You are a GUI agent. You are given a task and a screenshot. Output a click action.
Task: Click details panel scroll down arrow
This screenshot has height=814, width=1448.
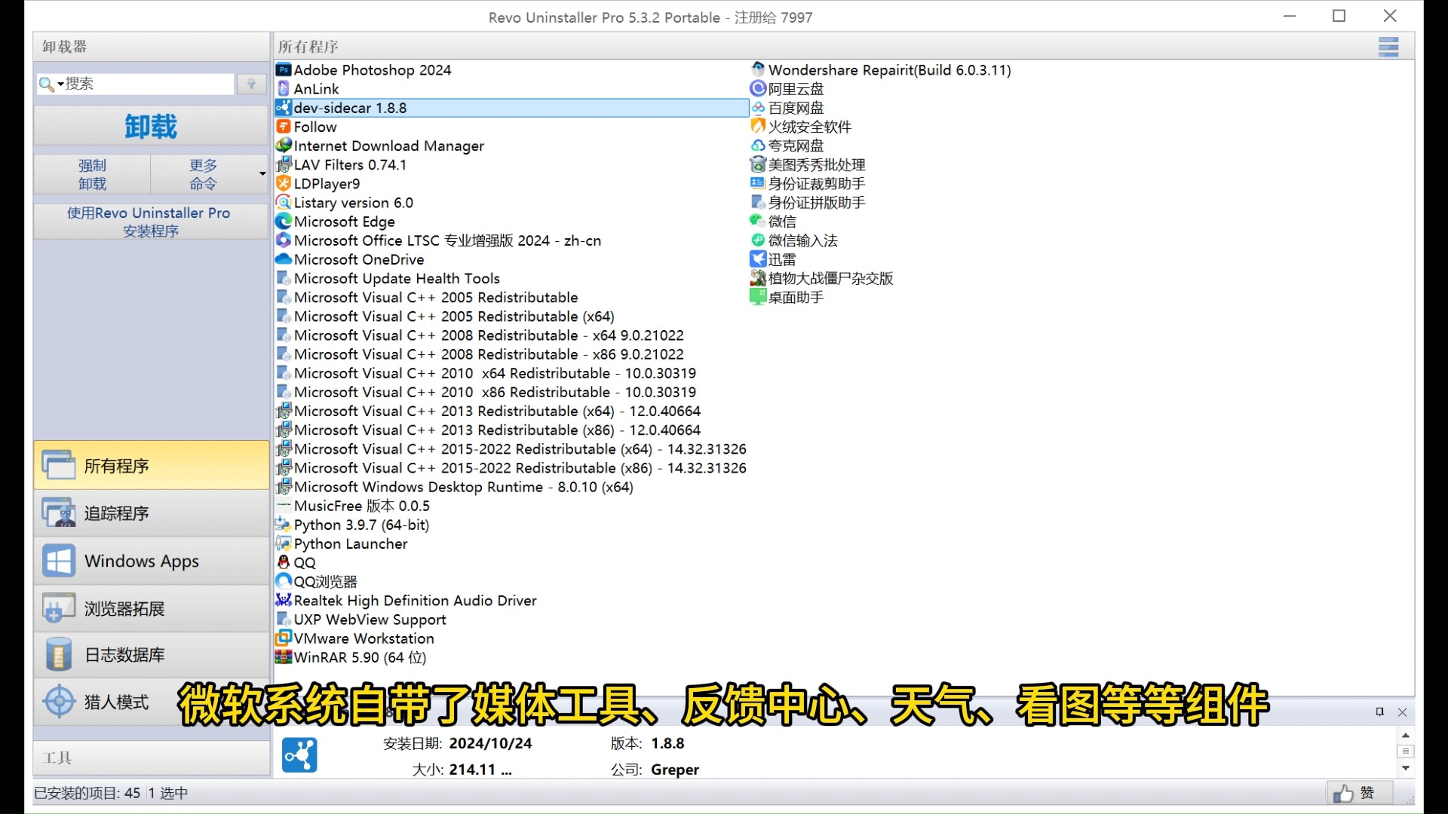pos(1405,768)
